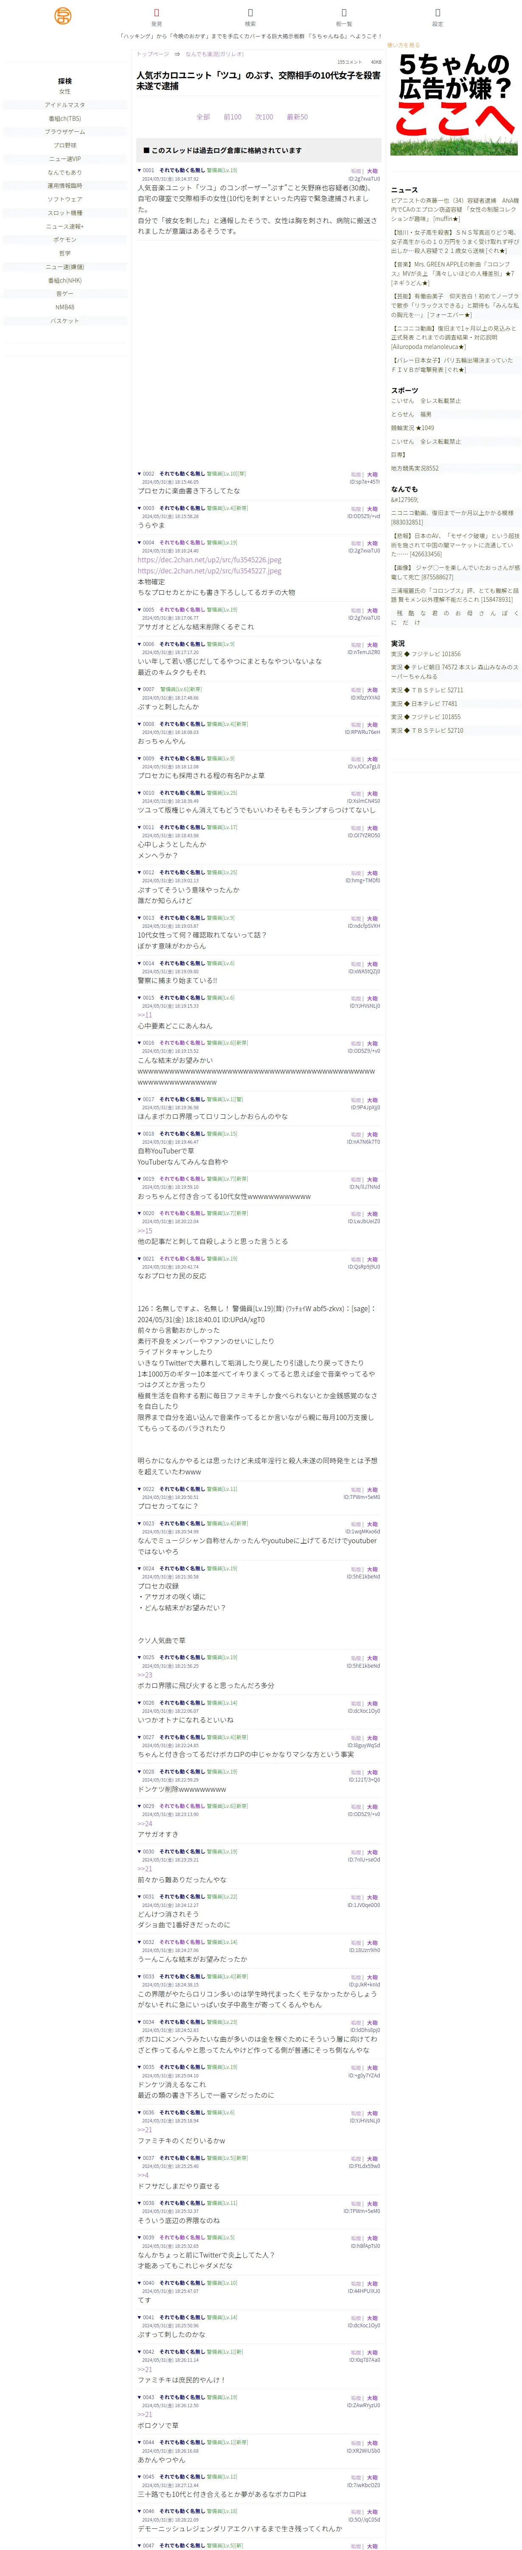Viewport: 522px width, 2550px height.
Task: Expand post 0033 arrow menu
Action: (x=139, y=1977)
